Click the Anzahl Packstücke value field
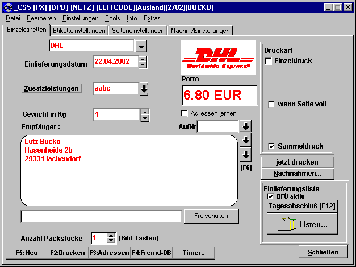The image size is (356, 267). pos(99,238)
